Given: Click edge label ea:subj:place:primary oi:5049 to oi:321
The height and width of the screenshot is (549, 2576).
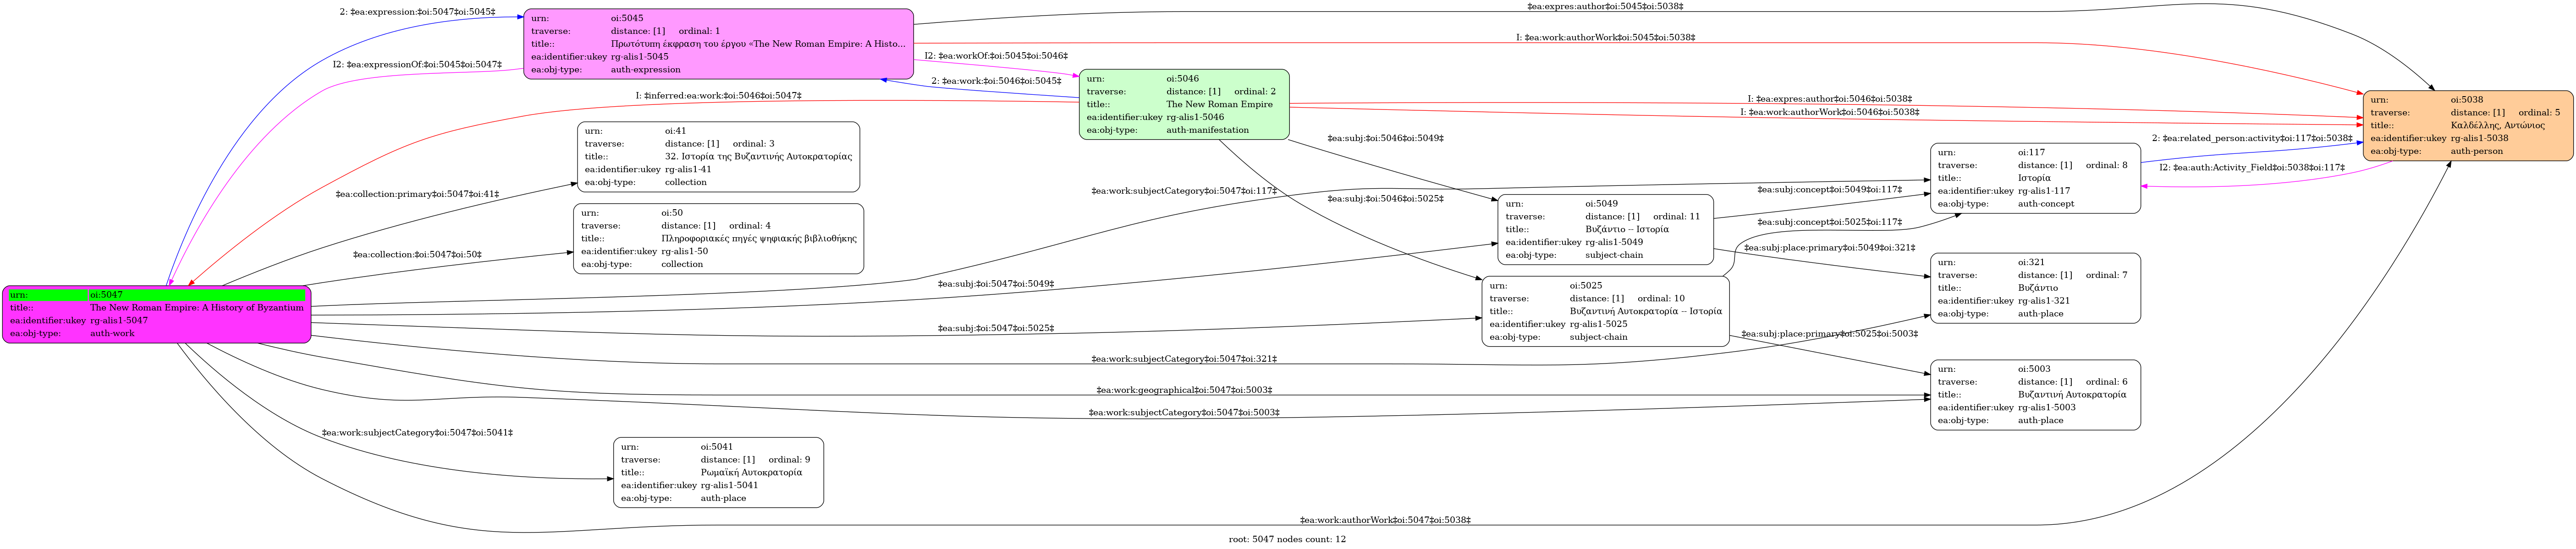Looking at the screenshot, I should coord(1829,248).
